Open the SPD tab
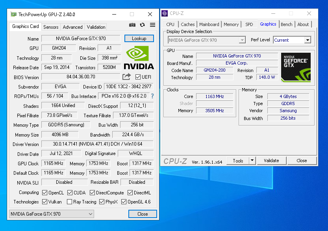Screen dimensions: 328x231 point(249,24)
